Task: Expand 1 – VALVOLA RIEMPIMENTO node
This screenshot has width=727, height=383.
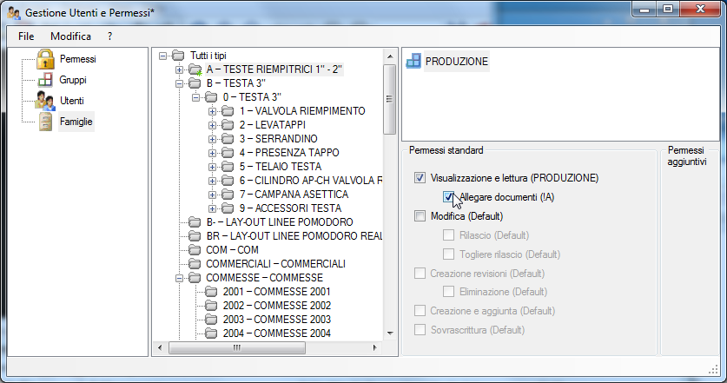Action: tap(212, 112)
